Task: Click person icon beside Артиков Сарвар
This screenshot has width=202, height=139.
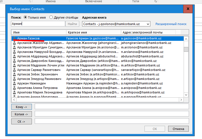Action: point(14,70)
